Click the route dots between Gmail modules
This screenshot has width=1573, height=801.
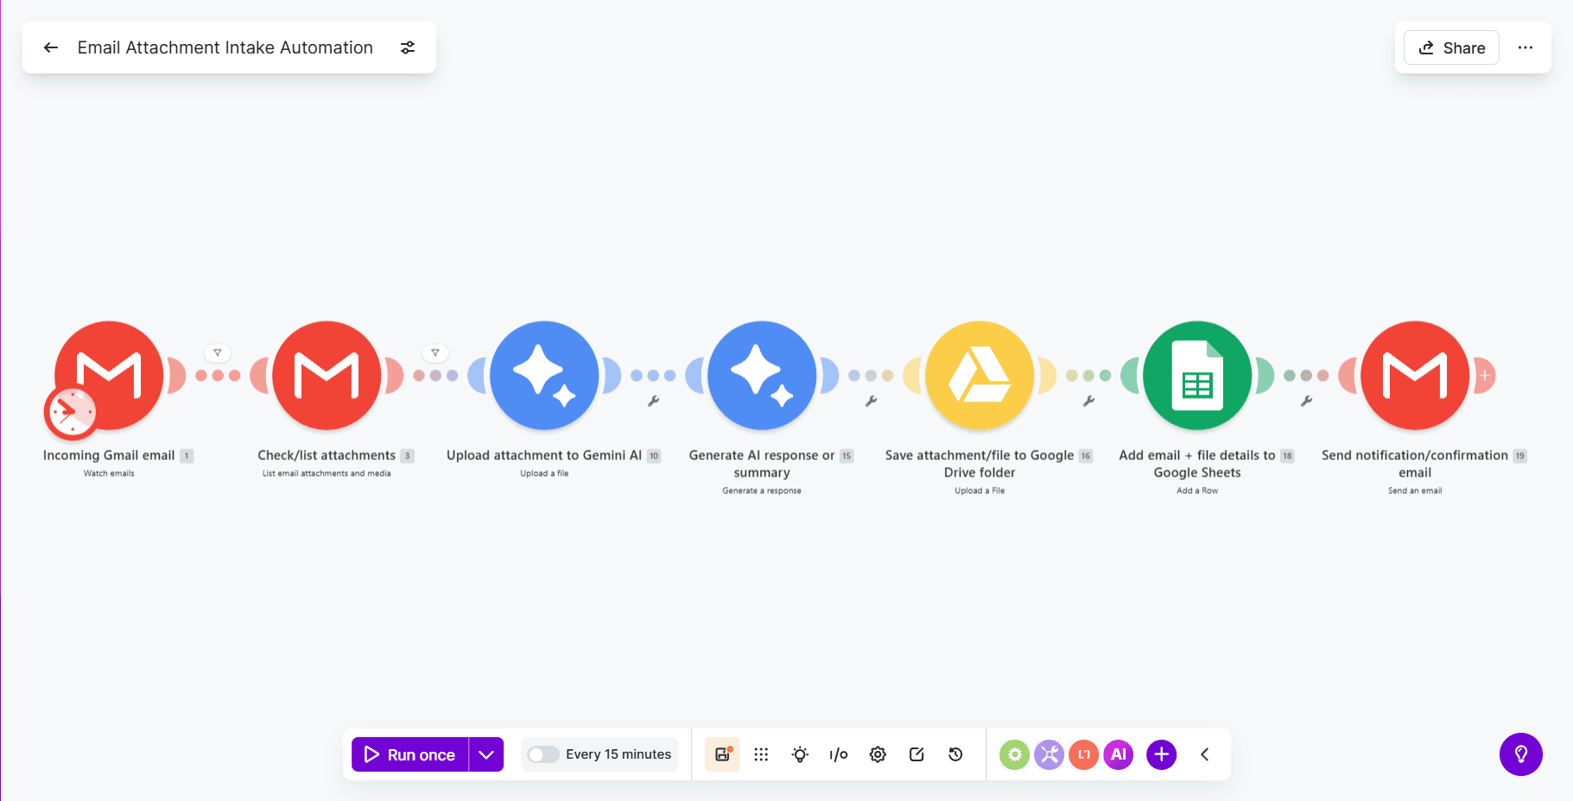point(218,375)
